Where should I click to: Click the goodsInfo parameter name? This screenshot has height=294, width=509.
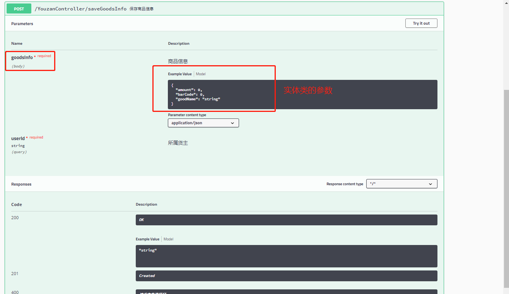click(x=22, y=57)
